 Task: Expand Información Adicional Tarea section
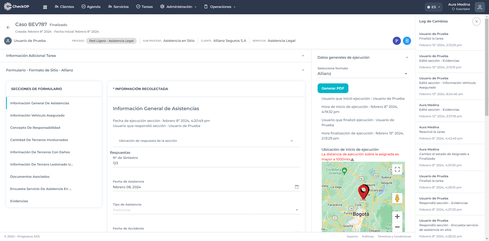pos(156,56)
